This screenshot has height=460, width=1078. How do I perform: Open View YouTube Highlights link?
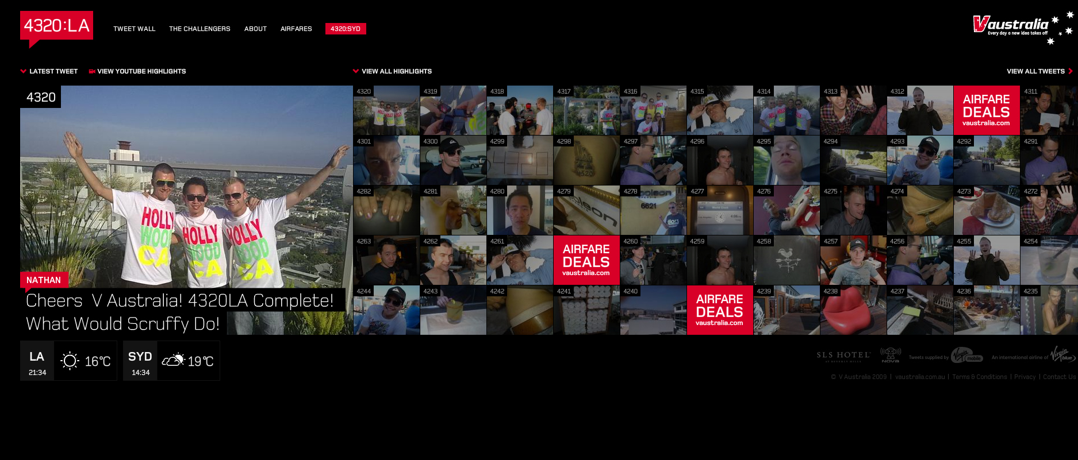click(141, 71)
